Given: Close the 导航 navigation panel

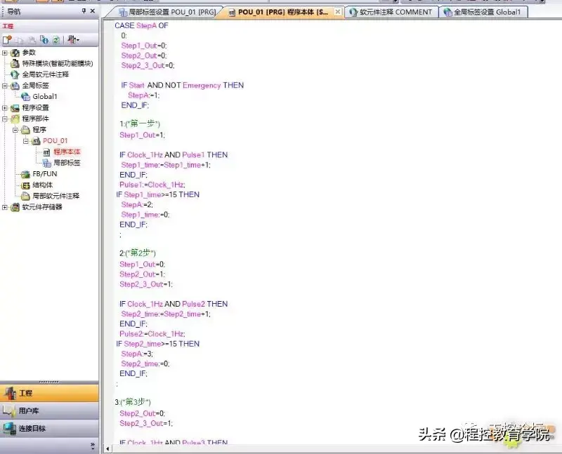Looking at the screenshot, I should pyautogui.click(x=93, y=11).
